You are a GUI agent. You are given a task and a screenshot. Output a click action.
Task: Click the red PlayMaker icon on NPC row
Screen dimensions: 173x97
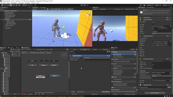point(30,19)
